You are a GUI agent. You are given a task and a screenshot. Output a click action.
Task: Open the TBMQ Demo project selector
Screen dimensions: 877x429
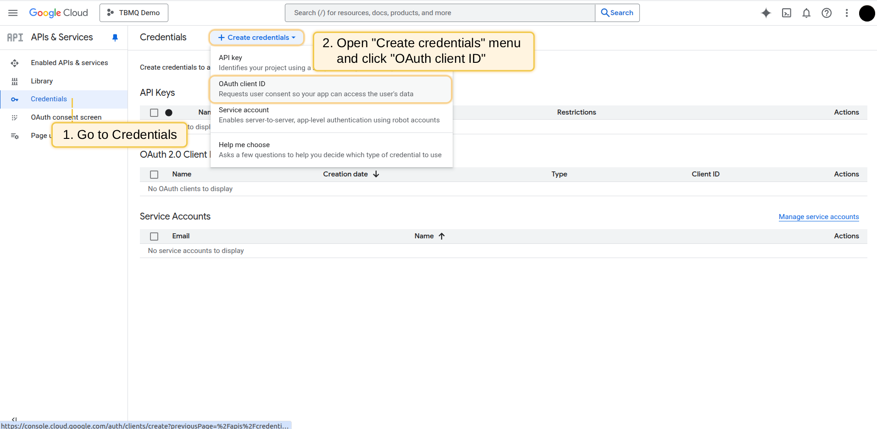pos(134,13)
